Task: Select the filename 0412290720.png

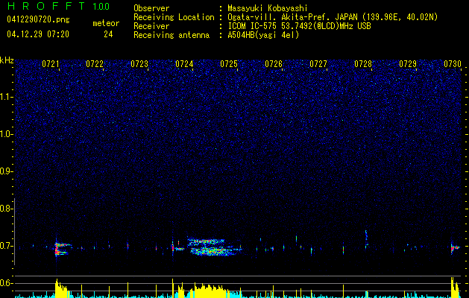Action: coord(38,19)
